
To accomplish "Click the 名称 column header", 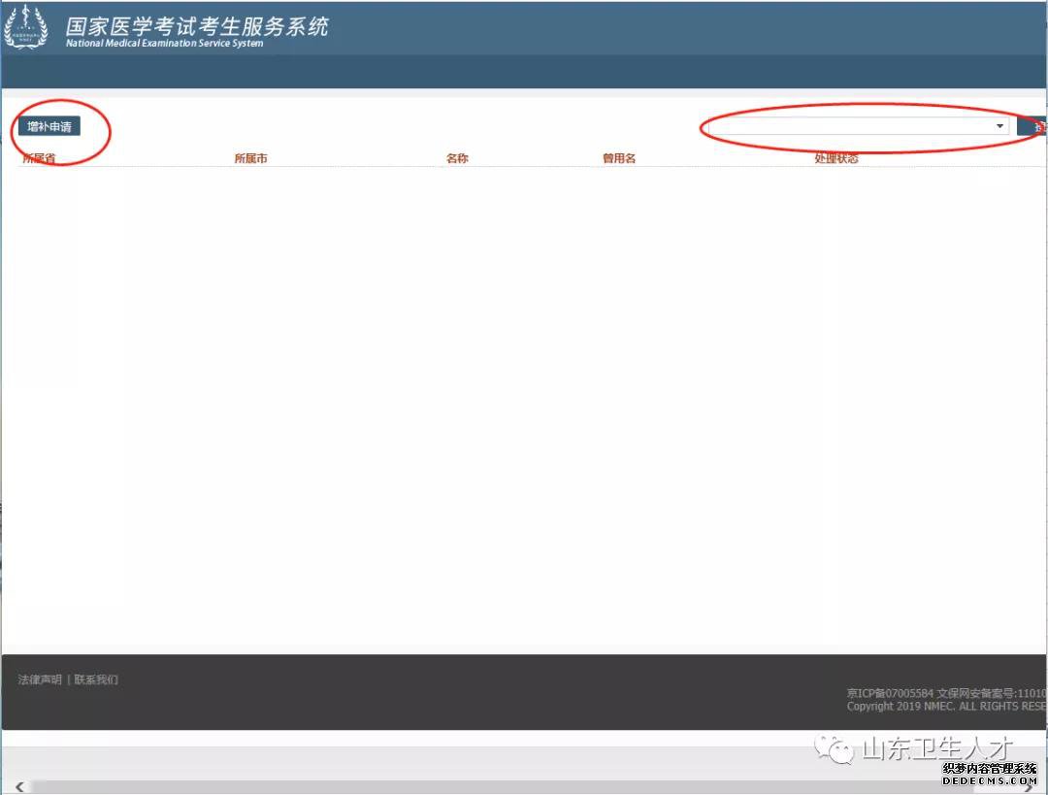I will tap(457, 158).
